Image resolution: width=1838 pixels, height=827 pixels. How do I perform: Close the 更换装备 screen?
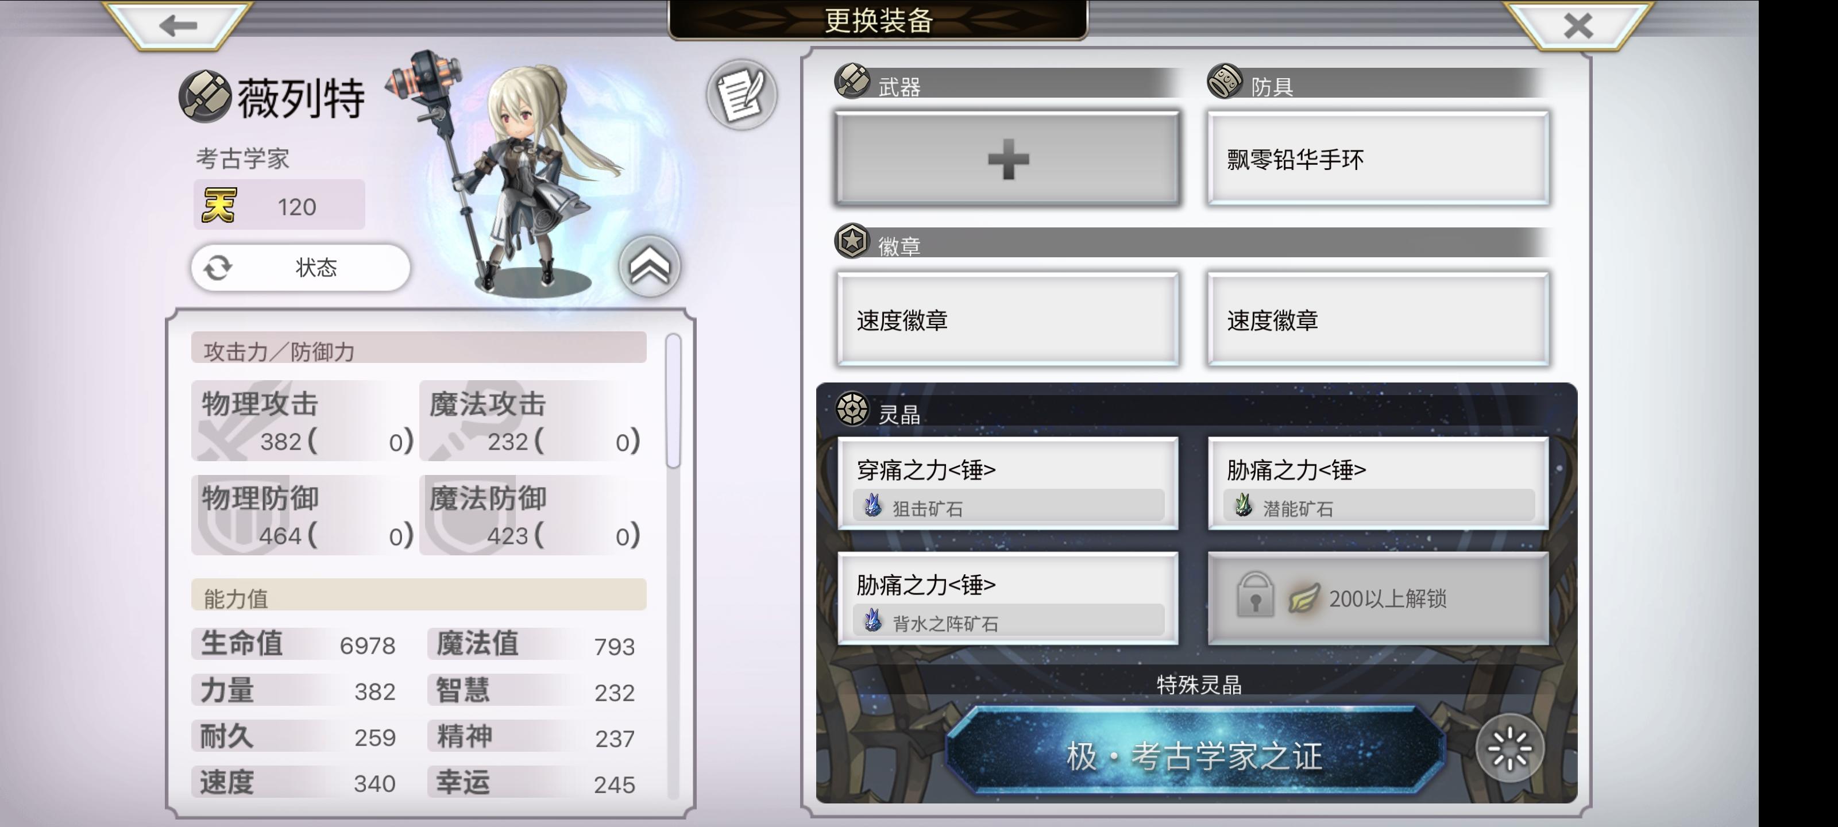1578,26
